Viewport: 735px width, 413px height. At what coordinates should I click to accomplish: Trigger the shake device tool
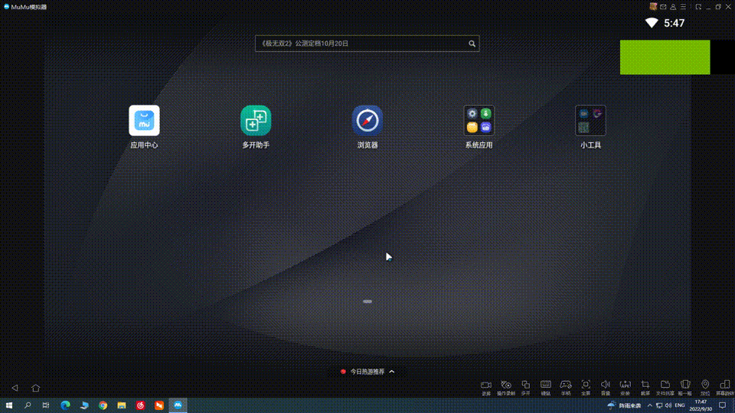point(685,387)
